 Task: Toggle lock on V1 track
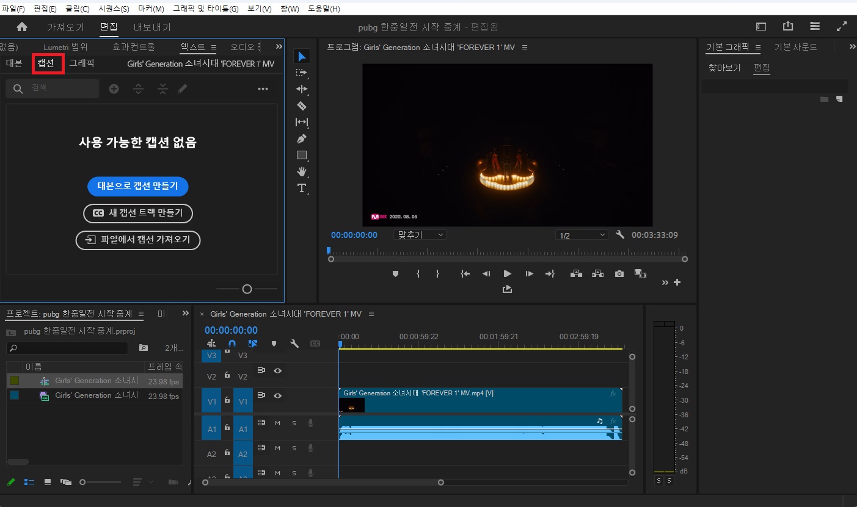point(227,400)
